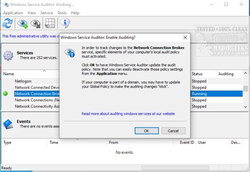The width and height of the screenshot is (250, 172).
Task: Click the status bar progress bar
Action: [x=175, y=168]
